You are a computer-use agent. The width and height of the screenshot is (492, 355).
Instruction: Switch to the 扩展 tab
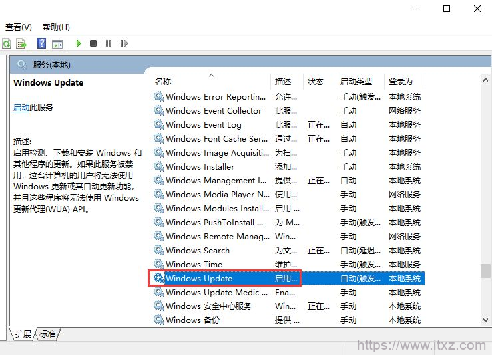pos(23,334)
